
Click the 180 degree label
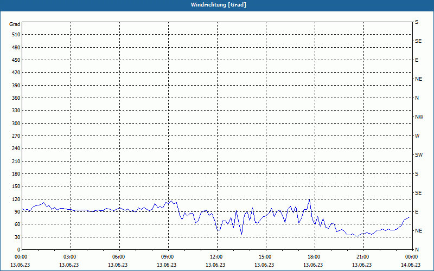click(16, 174)
